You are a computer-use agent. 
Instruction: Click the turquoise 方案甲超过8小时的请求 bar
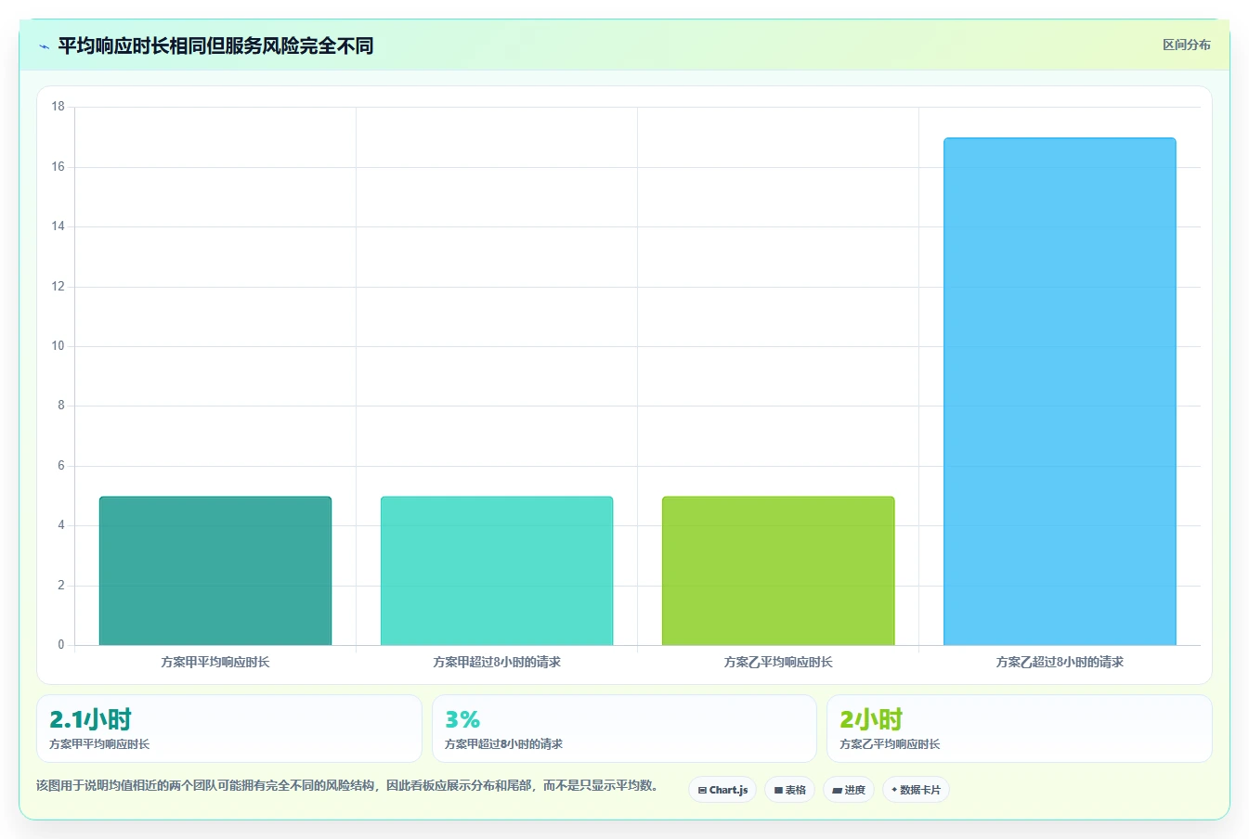pyautogui.click(x=497, y=571)
